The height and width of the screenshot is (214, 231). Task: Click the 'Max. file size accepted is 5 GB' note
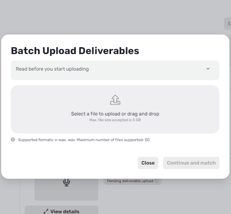pos(115,120)
